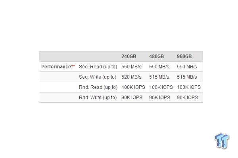The width and height of the screenshot is (238, 158).
Task: Click the bold Performance row label
Action: [56, 67]
